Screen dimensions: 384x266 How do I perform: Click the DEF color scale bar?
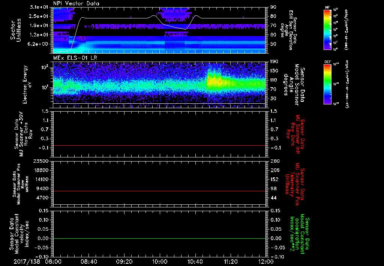point(327,84)
